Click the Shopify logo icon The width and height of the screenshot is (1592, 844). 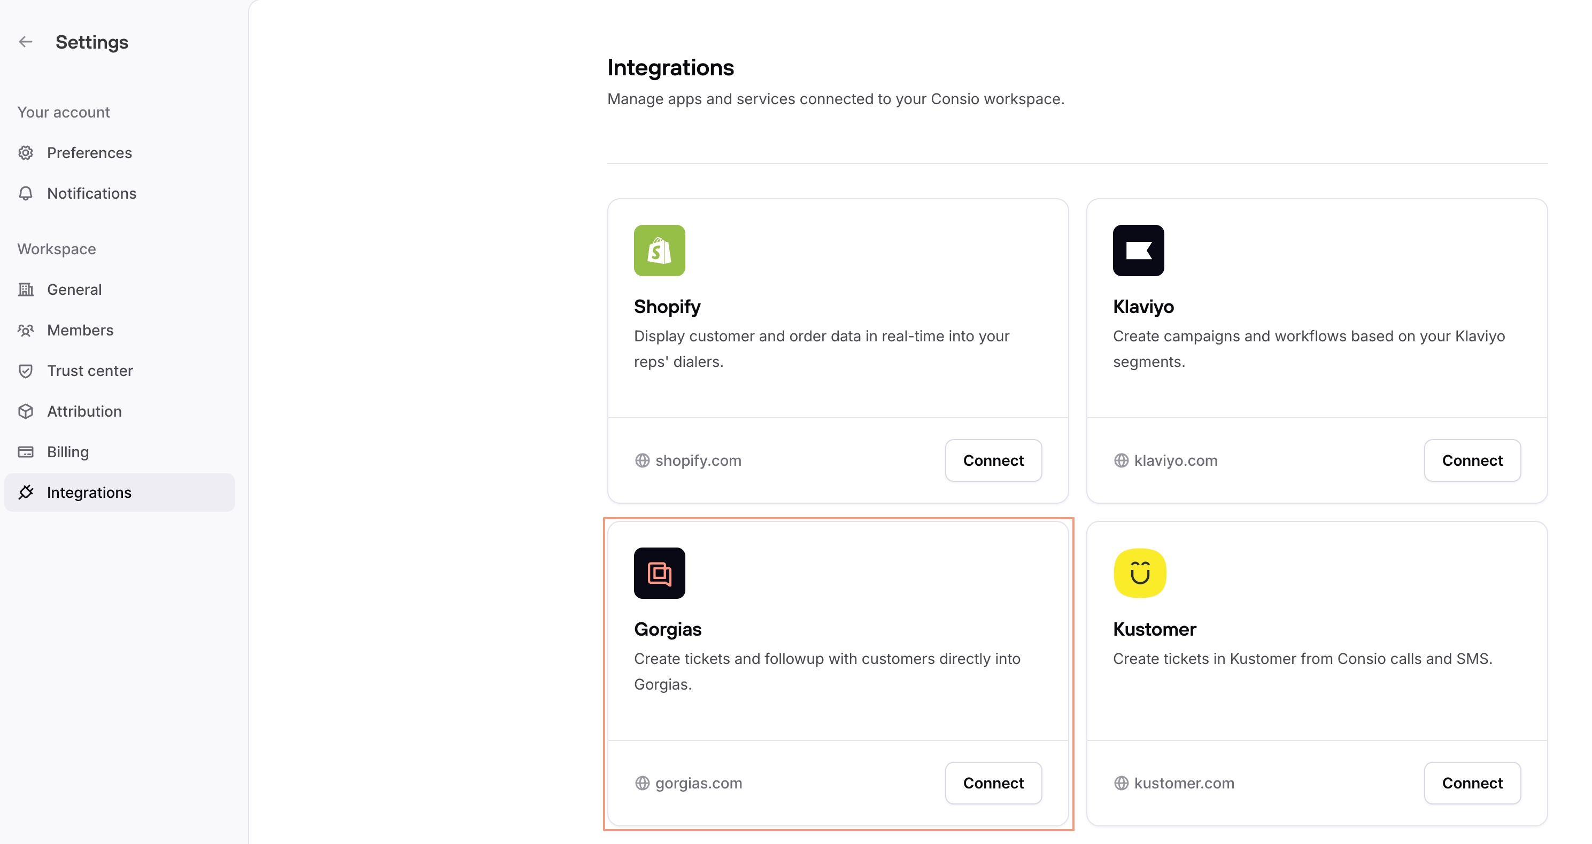point(659,251)
